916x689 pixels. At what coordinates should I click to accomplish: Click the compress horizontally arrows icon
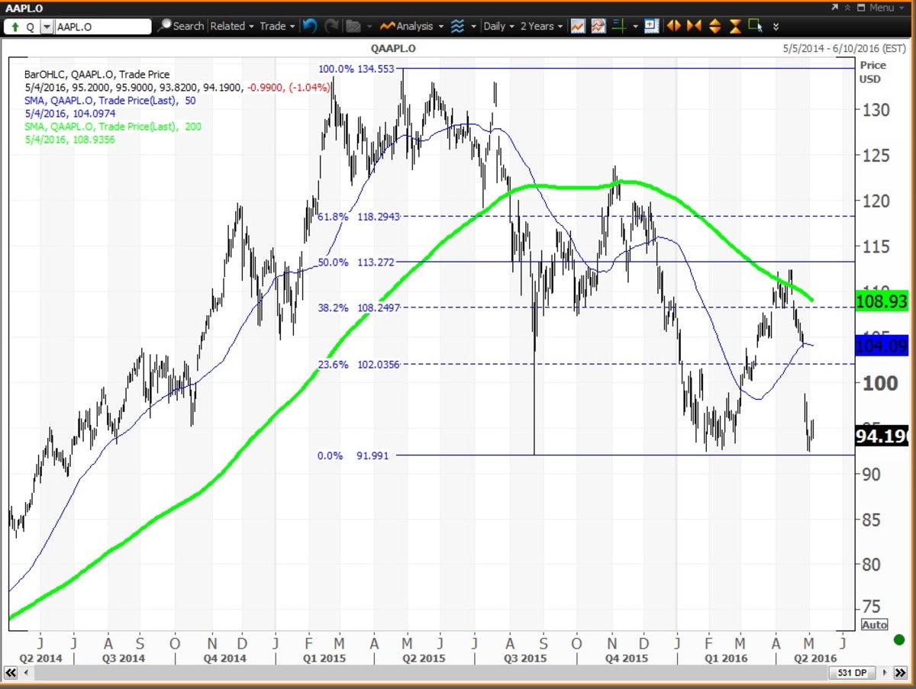click(694, 26)
